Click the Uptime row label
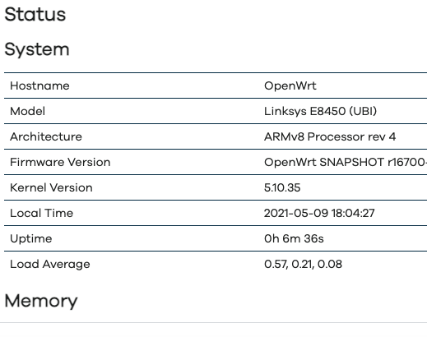Image resolution: width=427 pixels, height=337 pixels. coord(31,238)
